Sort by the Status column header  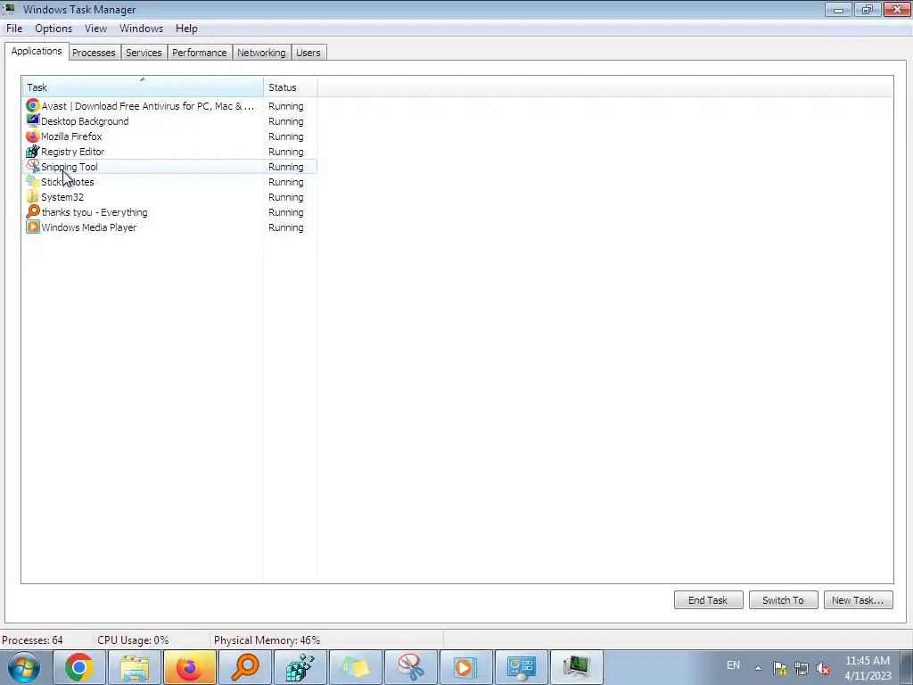290,87
